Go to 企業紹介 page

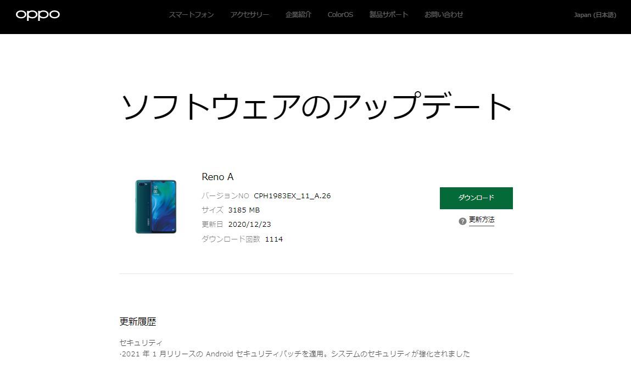298,14
